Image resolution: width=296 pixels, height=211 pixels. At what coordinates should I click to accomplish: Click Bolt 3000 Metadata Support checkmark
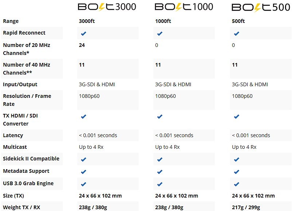pos(83,172)
